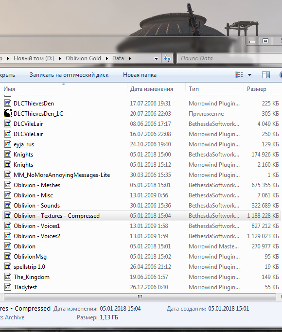
Task: Click the view mode icon in toolbar
Action: 239,75
